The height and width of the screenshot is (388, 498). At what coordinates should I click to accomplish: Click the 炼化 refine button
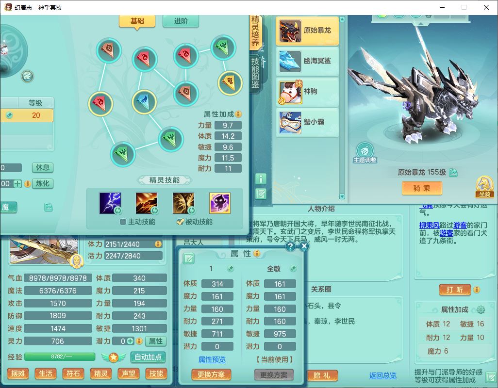[43, 184]
